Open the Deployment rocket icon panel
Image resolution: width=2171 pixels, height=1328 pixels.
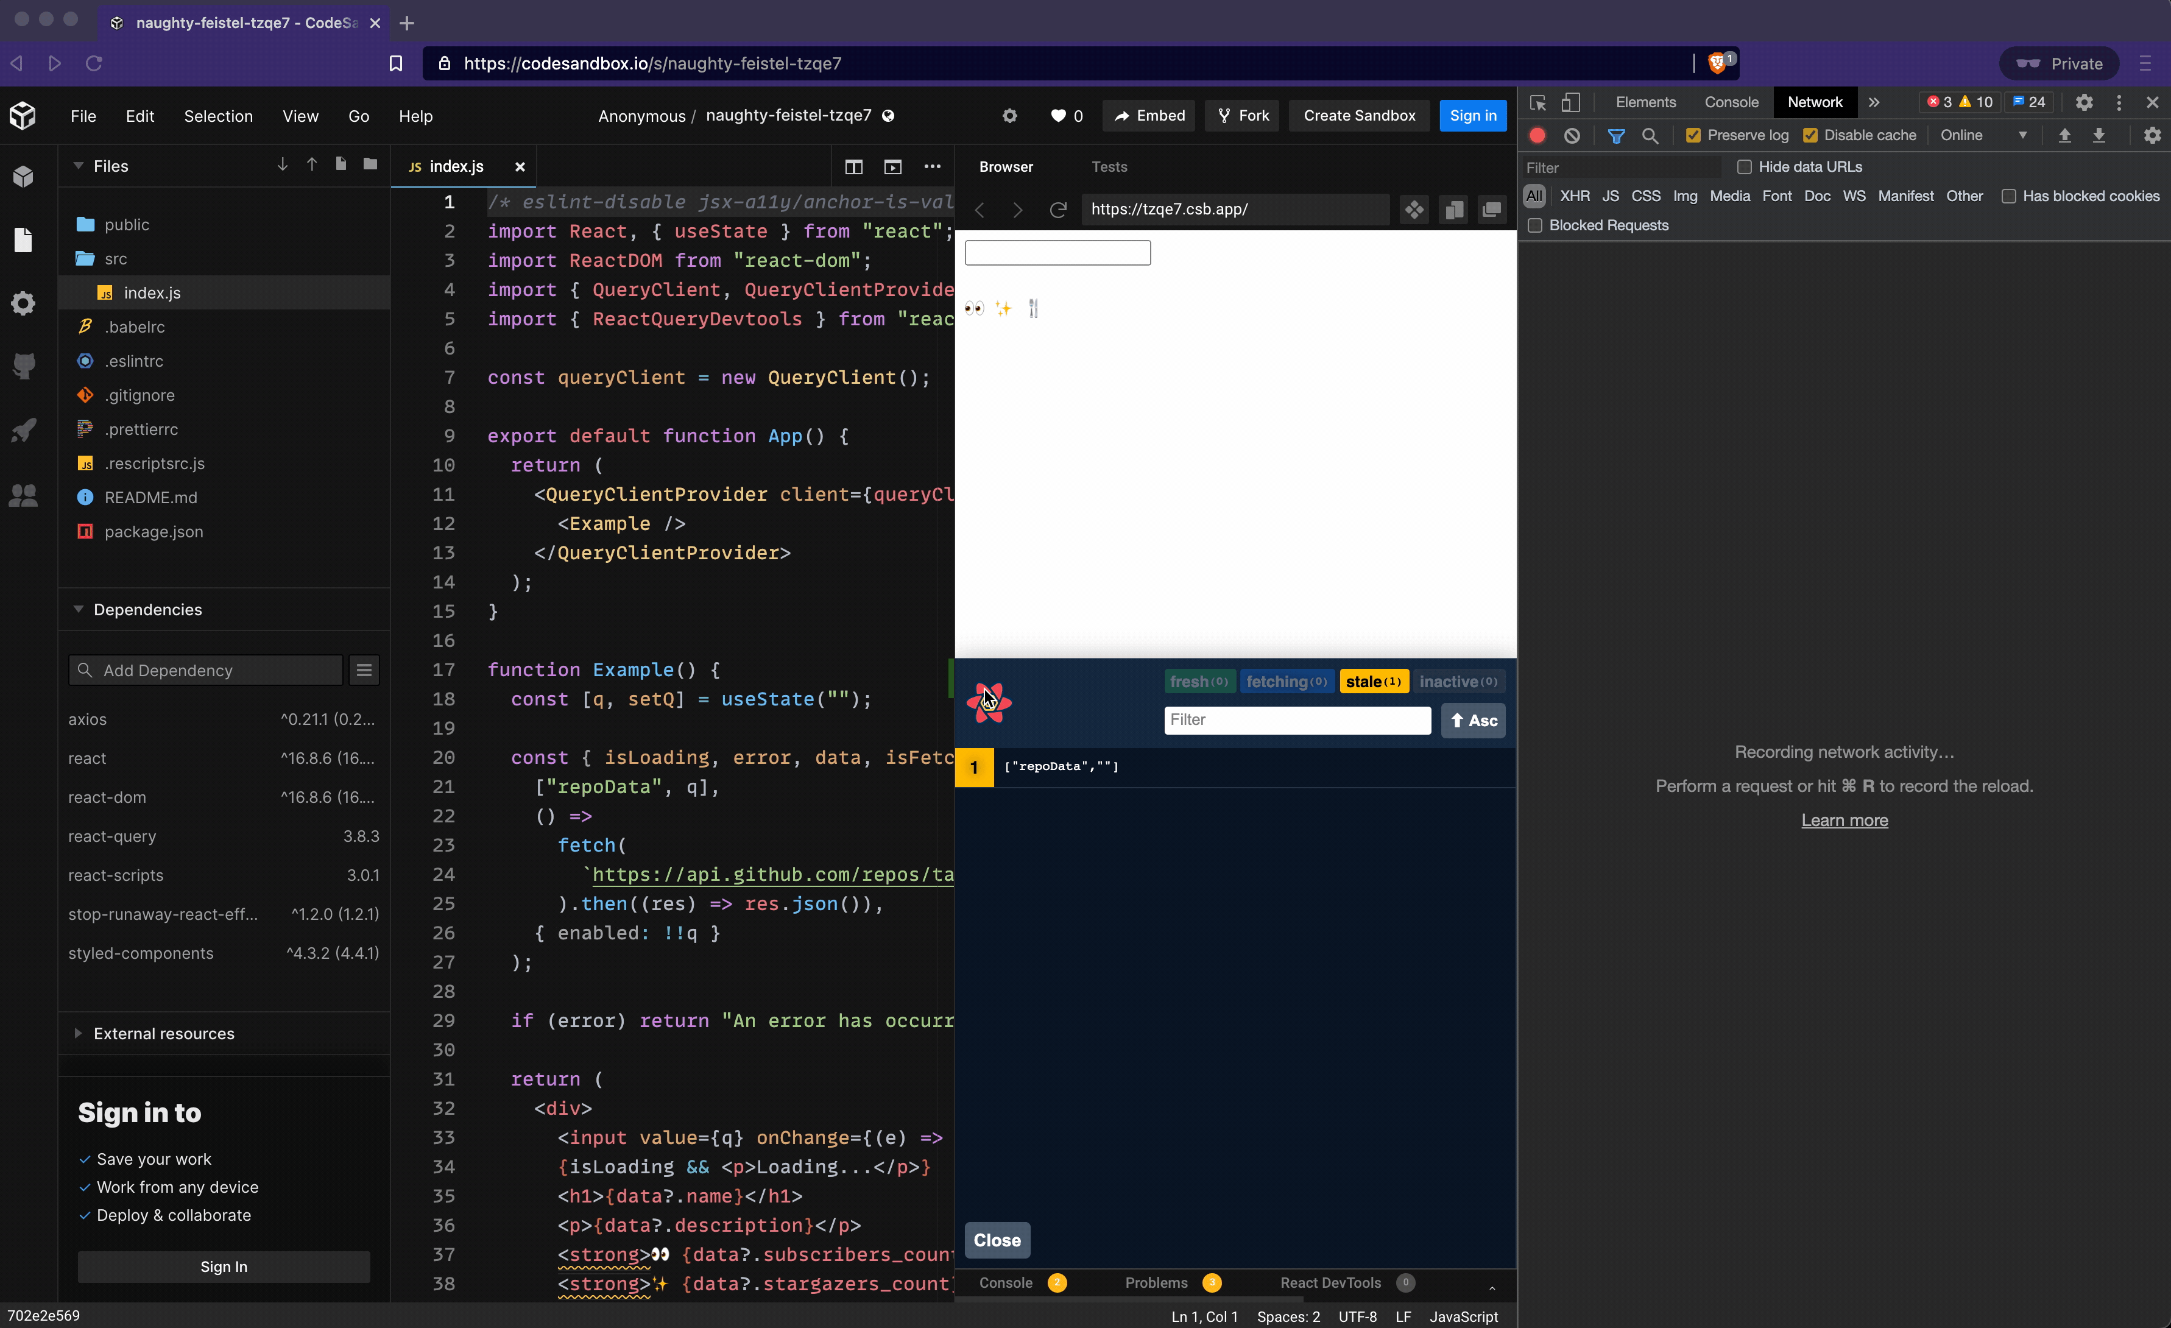pos(24,431)
